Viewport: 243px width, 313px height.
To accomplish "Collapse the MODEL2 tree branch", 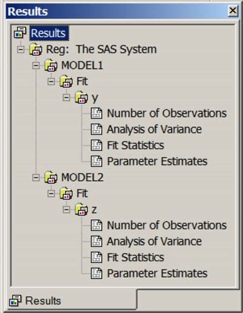I will 36,178.
